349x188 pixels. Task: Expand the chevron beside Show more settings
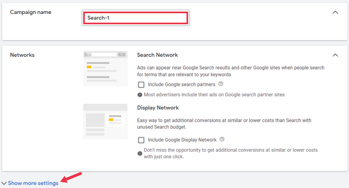4,183
